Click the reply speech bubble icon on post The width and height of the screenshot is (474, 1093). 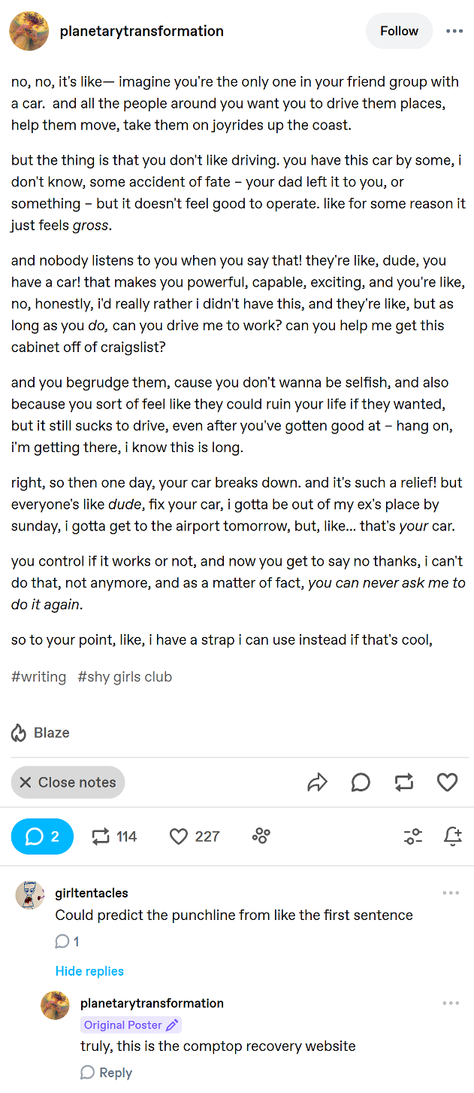361,782
